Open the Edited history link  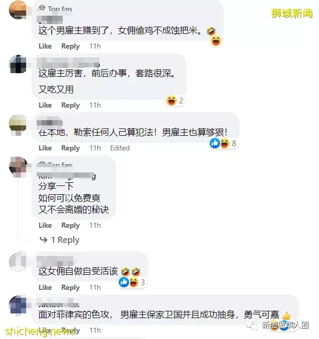pos(120,148)
